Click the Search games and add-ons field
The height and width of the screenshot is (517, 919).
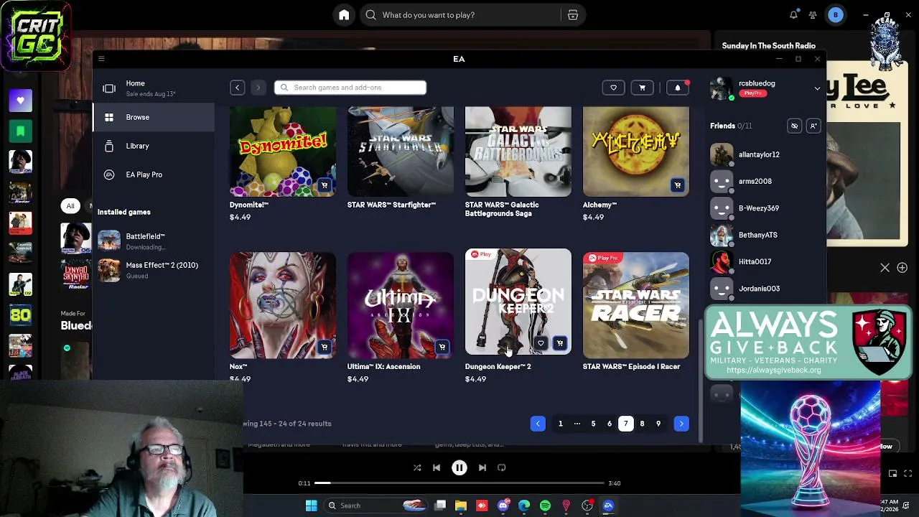point(350,88)
